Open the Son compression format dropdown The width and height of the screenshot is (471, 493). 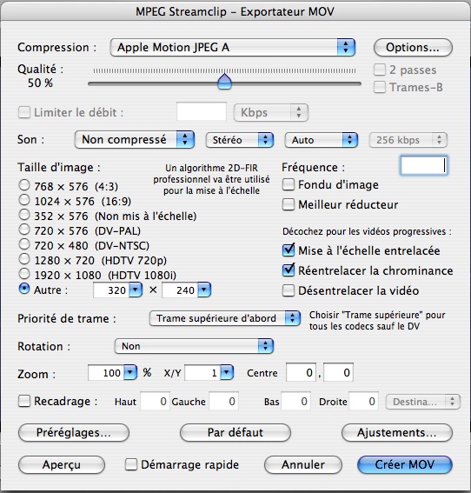pyautogui.click(x=135, y=140)
